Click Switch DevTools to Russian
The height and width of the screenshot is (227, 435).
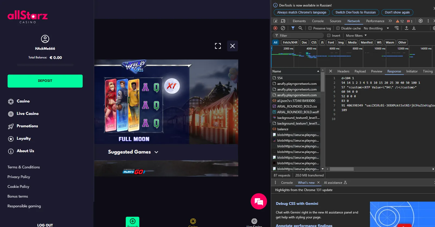point(356,12)
